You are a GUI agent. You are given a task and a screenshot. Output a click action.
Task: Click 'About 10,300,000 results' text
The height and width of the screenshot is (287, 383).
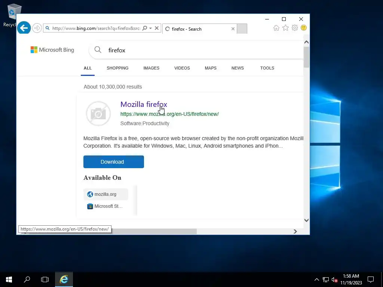click(x=113, y=87)
